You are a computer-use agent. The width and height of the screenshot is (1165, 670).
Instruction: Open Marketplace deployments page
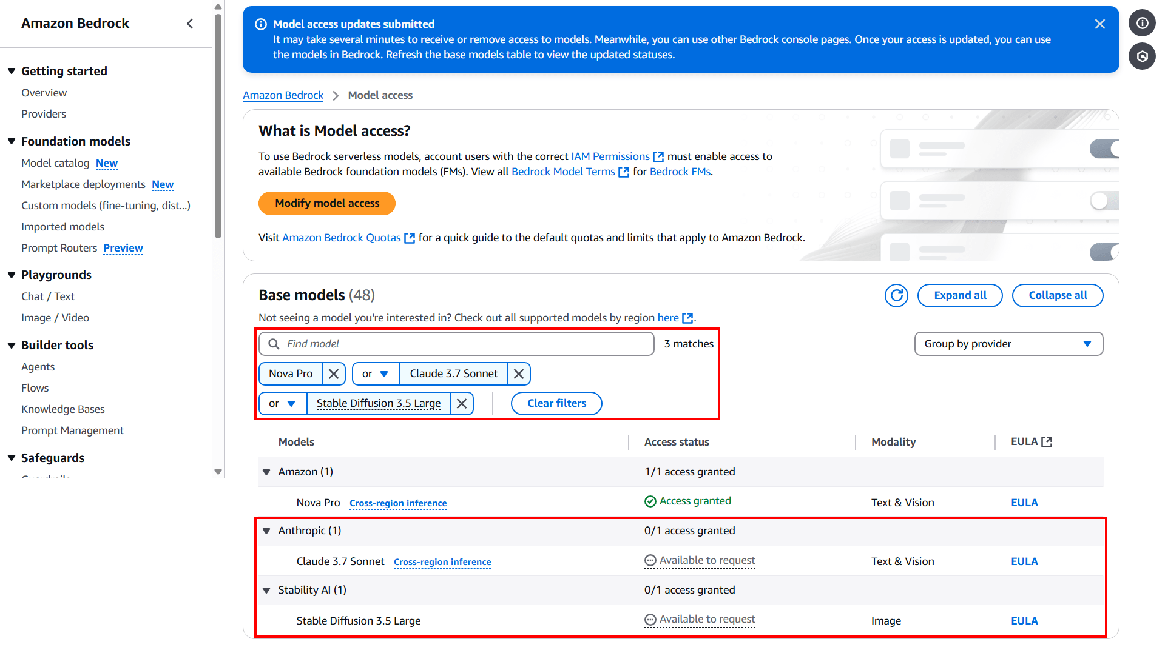tap(83, 184)
